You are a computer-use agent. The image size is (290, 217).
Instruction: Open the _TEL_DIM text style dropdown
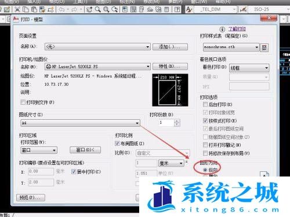click(x=215, y=9)
